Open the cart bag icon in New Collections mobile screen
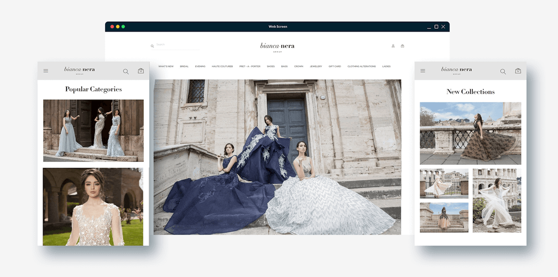The width and height of the screenshot is (558, 277). pyautogui.click(x=518, y=71)
